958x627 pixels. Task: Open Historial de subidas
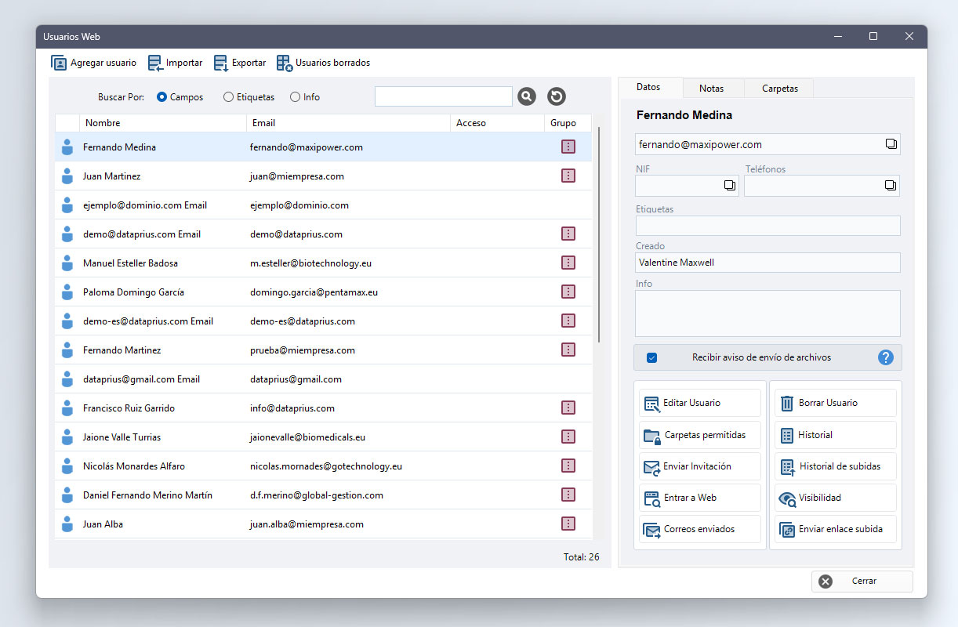[x=836, y=466]
